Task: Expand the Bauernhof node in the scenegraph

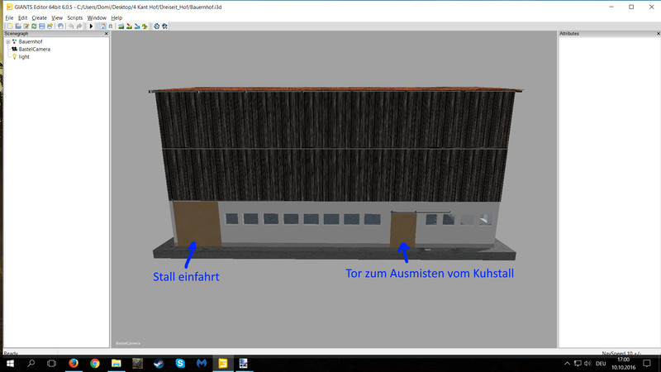Action: (7, 41)
